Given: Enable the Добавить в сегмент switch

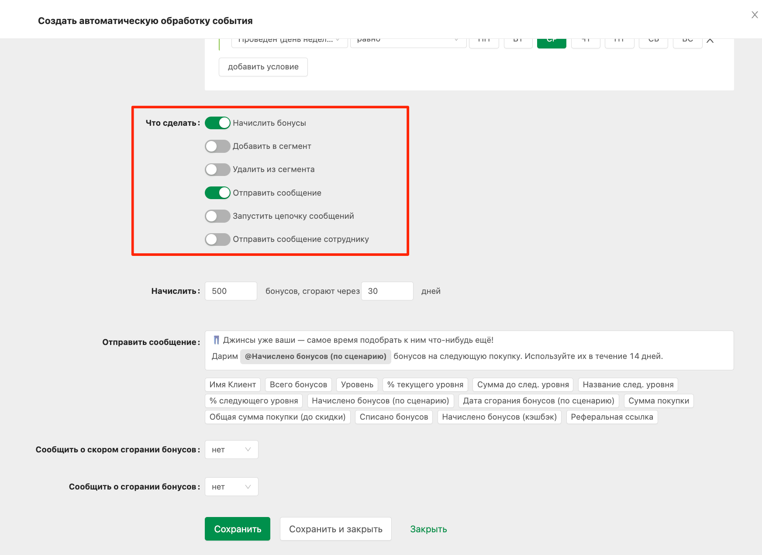Looking at the screenshot, I should pyautogui.click(x=217, y=146).
